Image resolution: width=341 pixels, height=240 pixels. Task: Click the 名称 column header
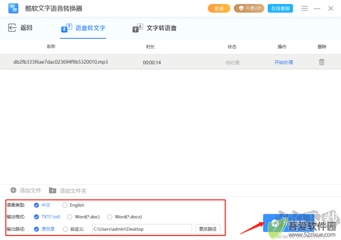[51, 46]
